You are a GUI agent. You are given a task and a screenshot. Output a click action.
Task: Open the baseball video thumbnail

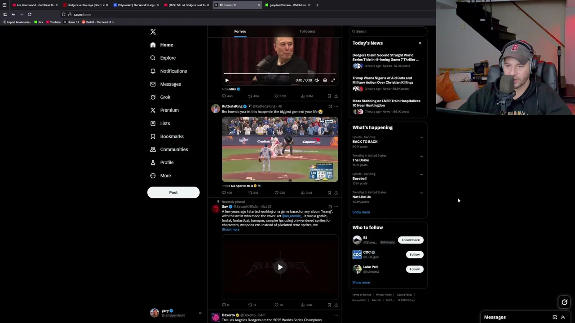pos(280,149)
